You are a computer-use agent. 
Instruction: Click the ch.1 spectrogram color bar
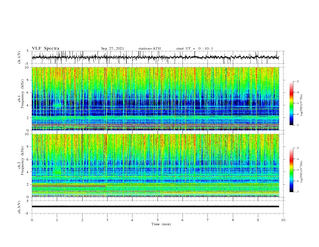291,103
